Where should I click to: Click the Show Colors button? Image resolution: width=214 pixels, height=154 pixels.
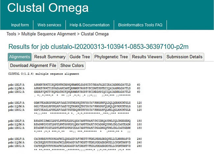click(x=72, y=65)
